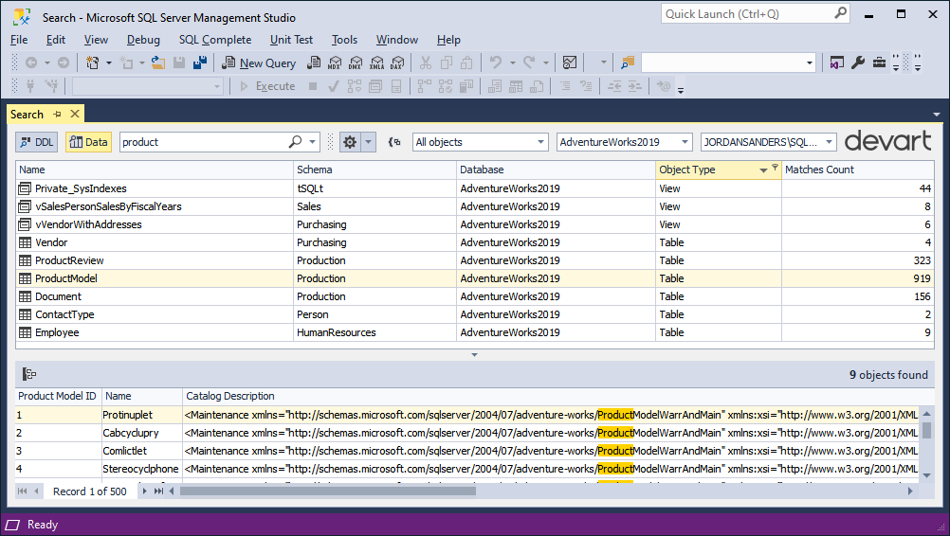950x536 pixels.
Task: Collapse the splitter arrow below results list
Action: click(x=474, y=355)
